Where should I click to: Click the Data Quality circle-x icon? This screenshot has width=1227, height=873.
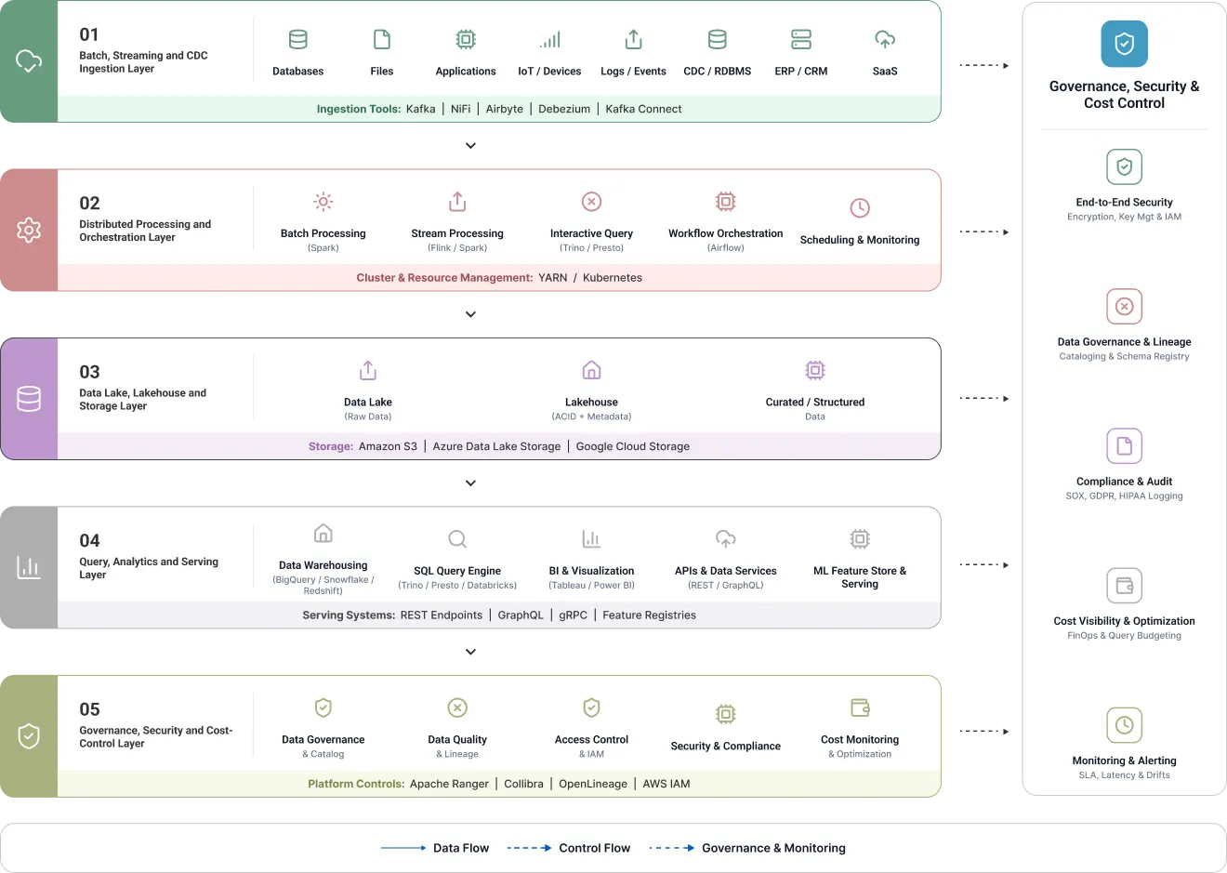click(457, 708)
